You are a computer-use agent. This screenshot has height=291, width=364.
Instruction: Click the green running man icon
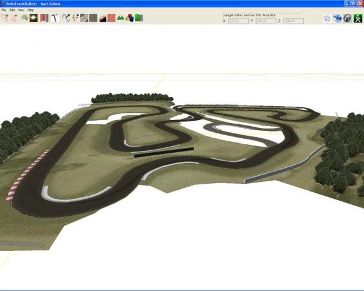[357, 18]
